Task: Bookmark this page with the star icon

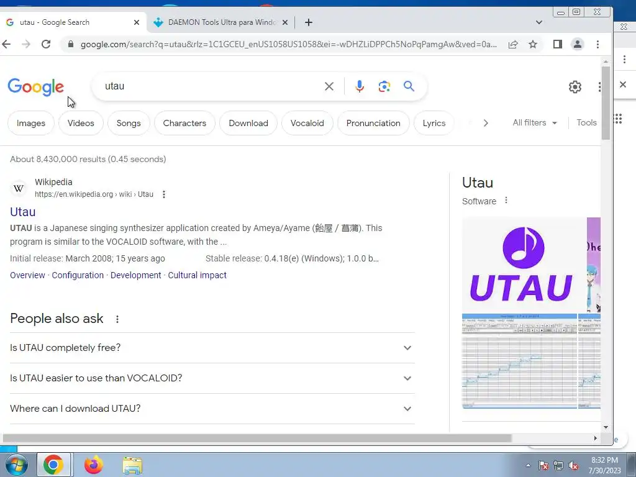Action: [x=533, y=44]
